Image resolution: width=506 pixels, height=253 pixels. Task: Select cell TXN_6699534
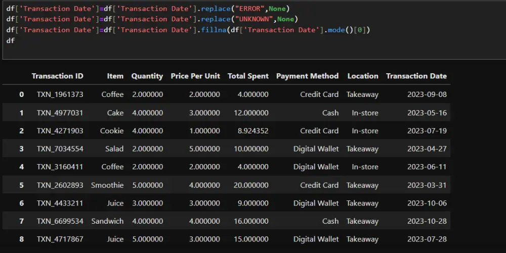[60, 221]
